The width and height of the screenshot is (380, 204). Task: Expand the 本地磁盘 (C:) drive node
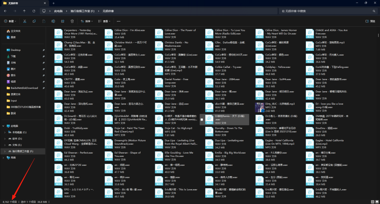pos(4,132)
